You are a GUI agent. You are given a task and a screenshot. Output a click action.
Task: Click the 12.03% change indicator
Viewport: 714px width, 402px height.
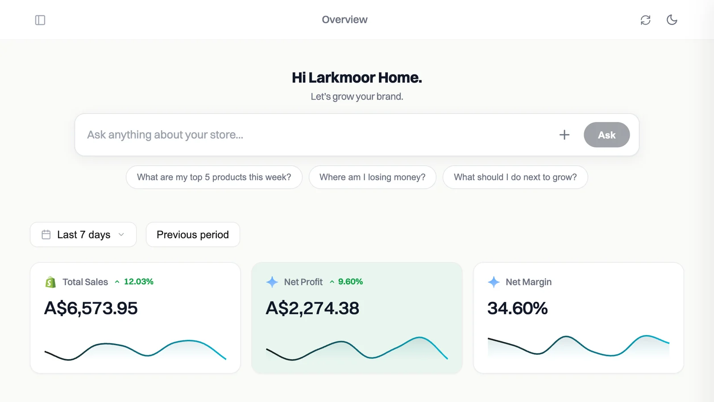134,282
